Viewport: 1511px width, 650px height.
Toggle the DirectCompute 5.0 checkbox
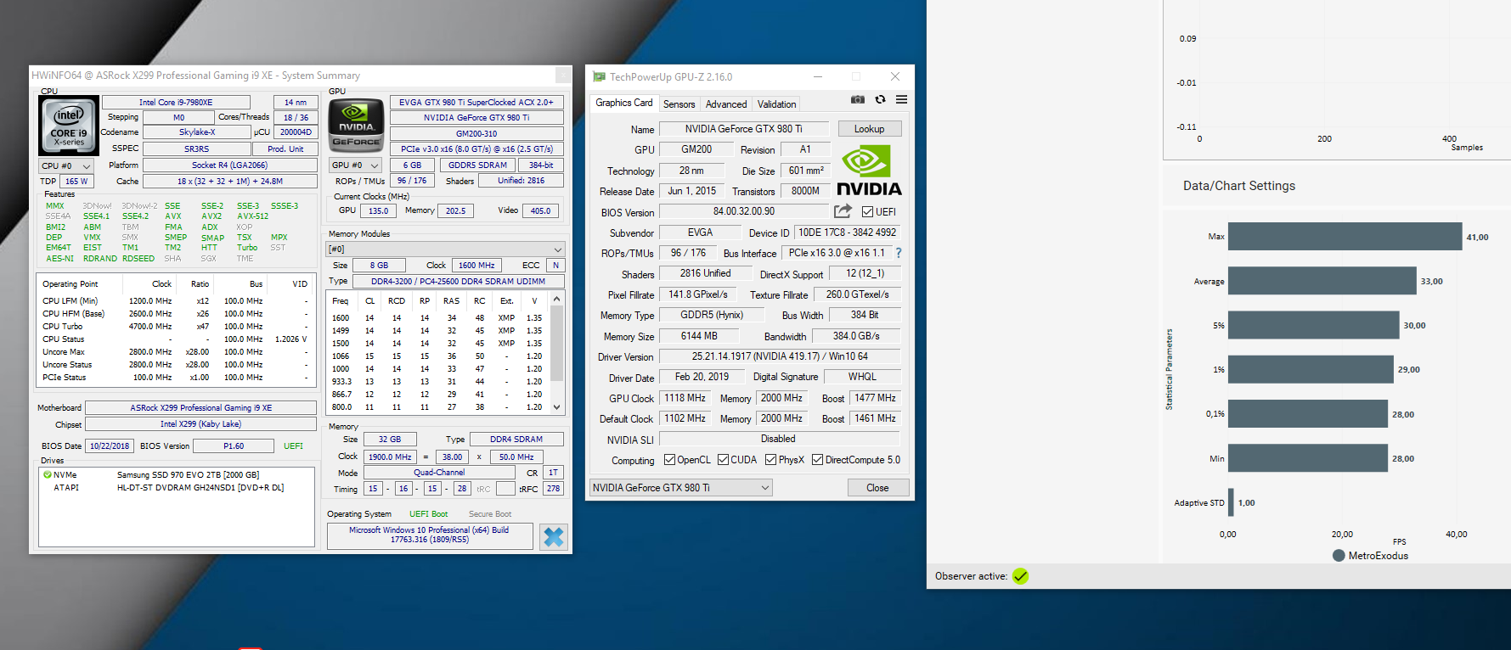click(817, 460)
